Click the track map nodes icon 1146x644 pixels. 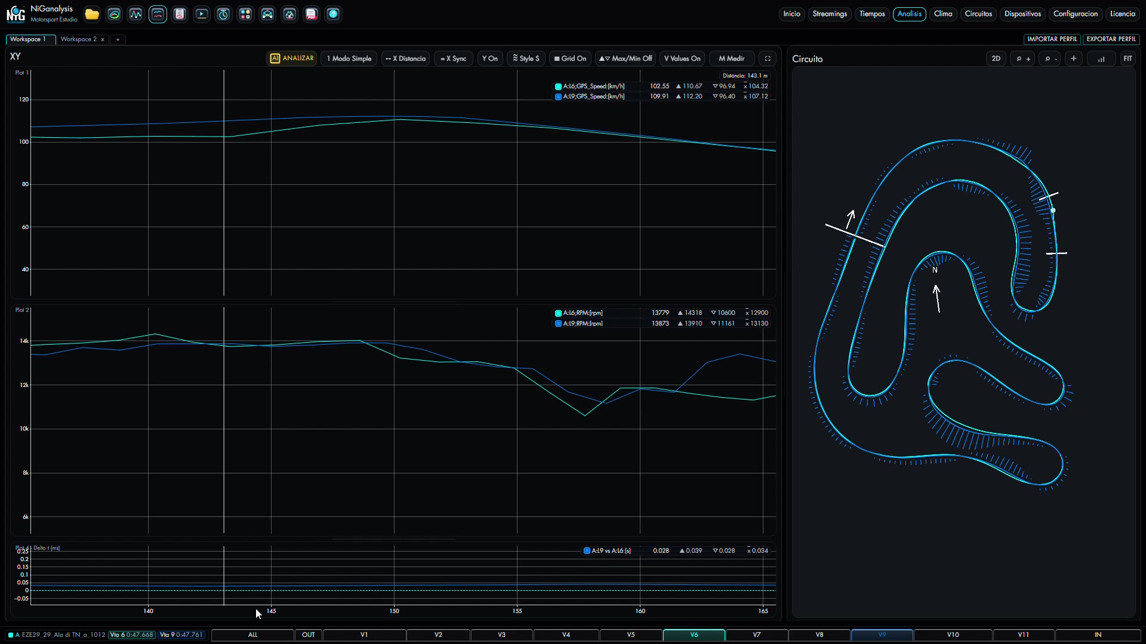(267, 14)
